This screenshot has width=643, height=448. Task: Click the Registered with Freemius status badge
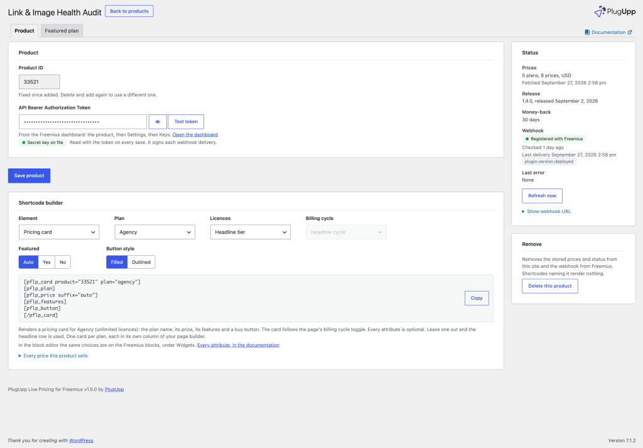pyautogui.click(x=554, y=139)
